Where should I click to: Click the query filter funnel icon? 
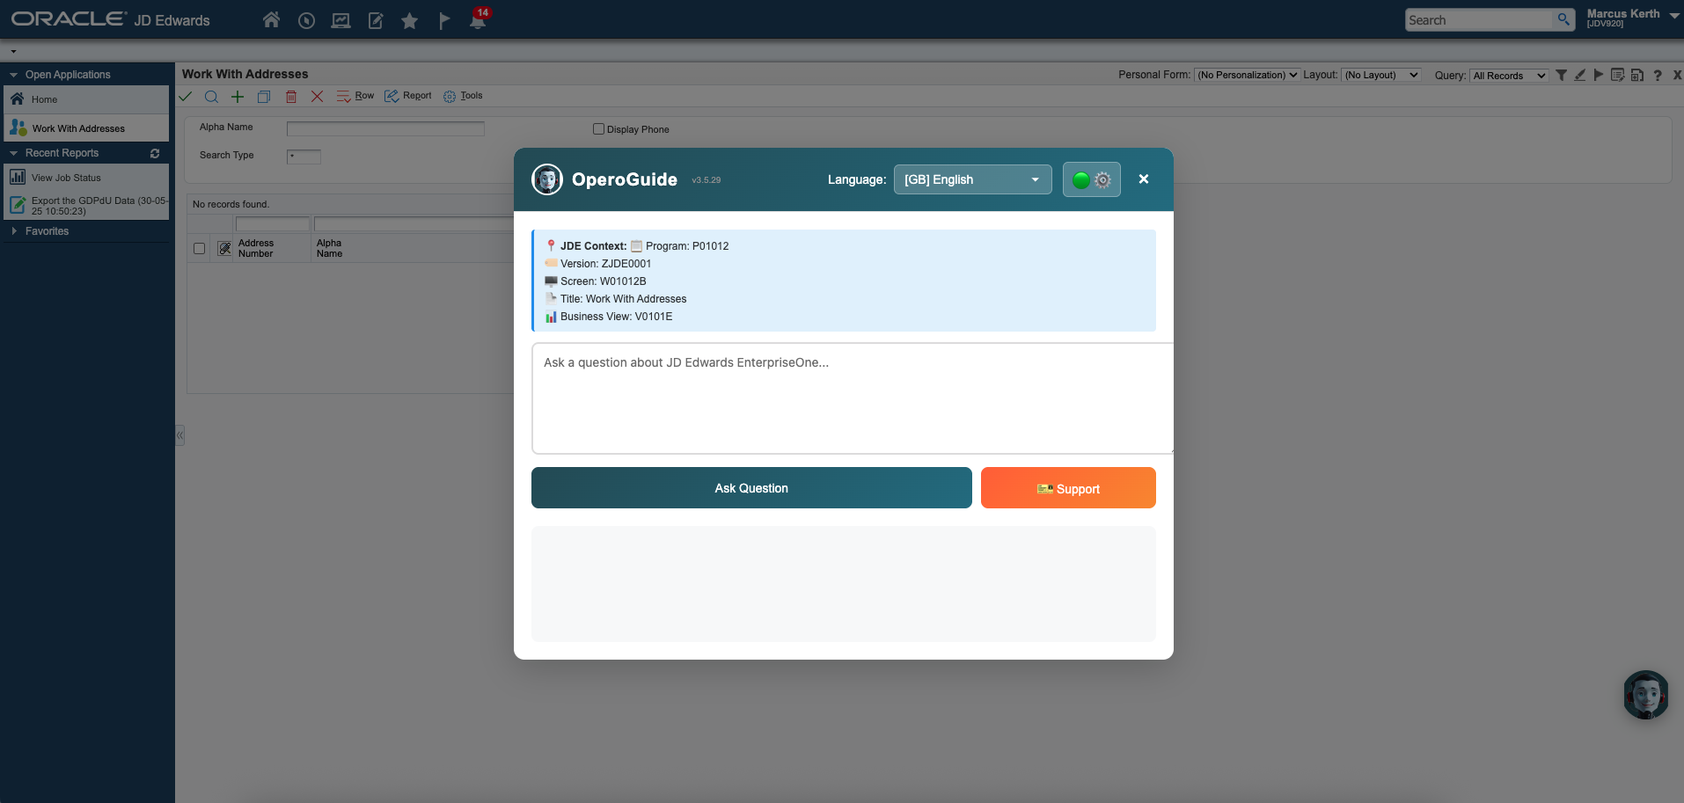(x=1561, y=76)
